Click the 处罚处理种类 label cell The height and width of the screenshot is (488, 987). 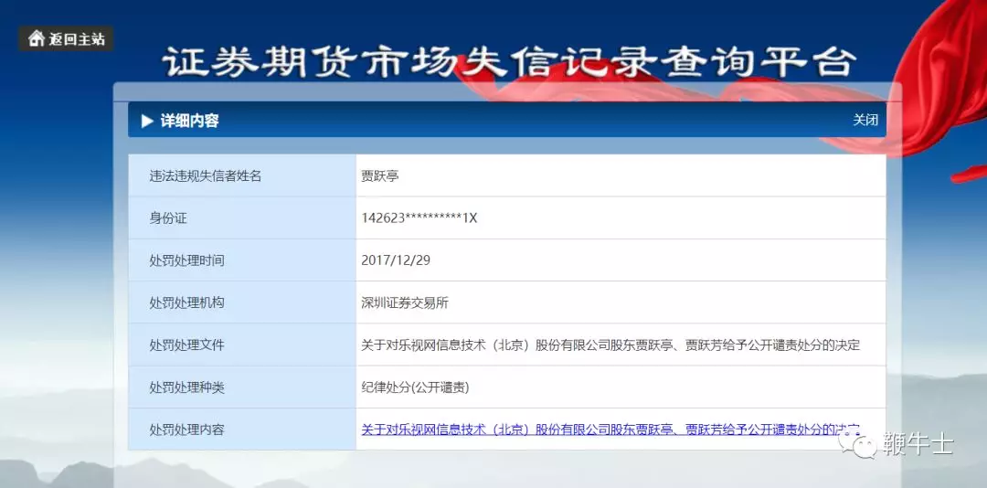(x=242, y=387)
